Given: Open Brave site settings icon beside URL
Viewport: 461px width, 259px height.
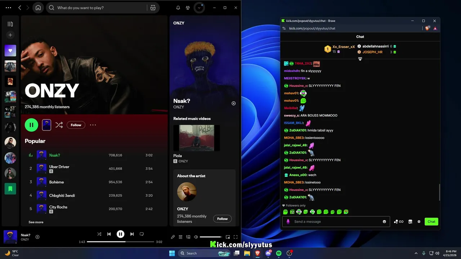Looking at the screenshot, I should [x=284, y=28].
